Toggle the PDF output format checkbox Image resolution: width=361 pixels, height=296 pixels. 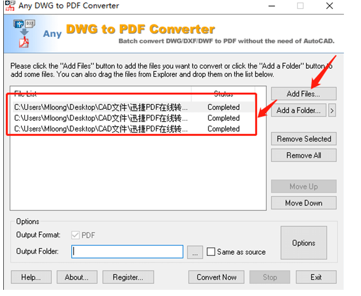(75, 235)
